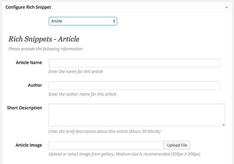Click the 'Enter the author name' hint text
This screenshot has width=234, height=164.
[x=82, y=94]
